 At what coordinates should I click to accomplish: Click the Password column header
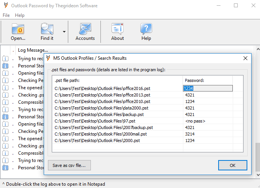pos(194,80)
